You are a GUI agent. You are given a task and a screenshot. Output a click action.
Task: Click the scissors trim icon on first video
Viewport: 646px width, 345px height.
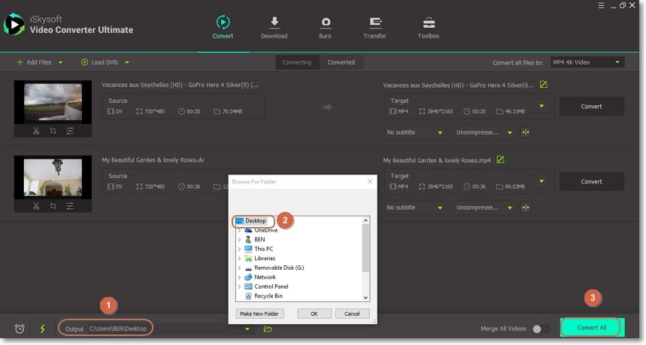click(x=36, y=131)
